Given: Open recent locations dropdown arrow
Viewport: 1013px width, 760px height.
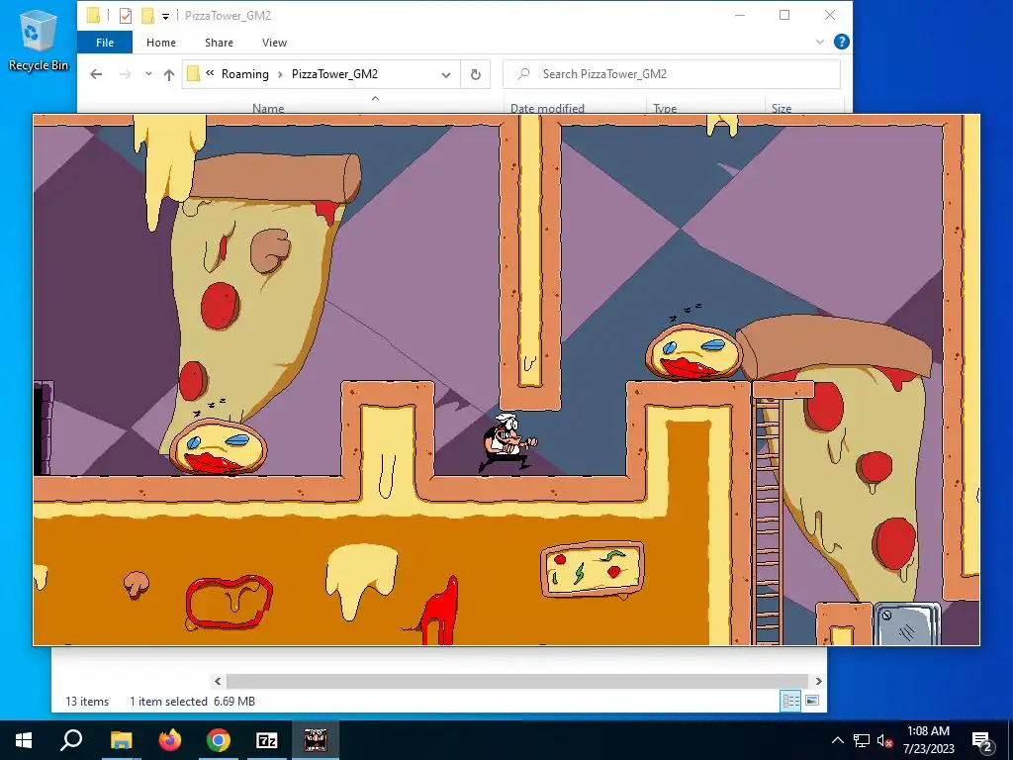Looking at the screenshot, I should tap(148, 74).
